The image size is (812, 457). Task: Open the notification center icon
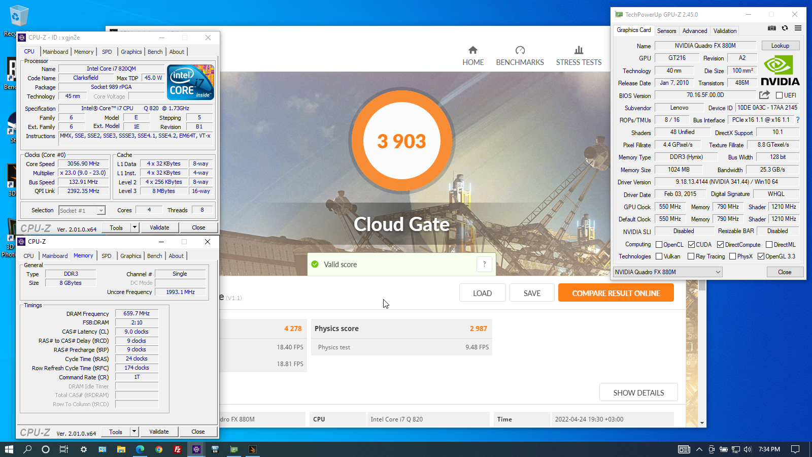795,449
